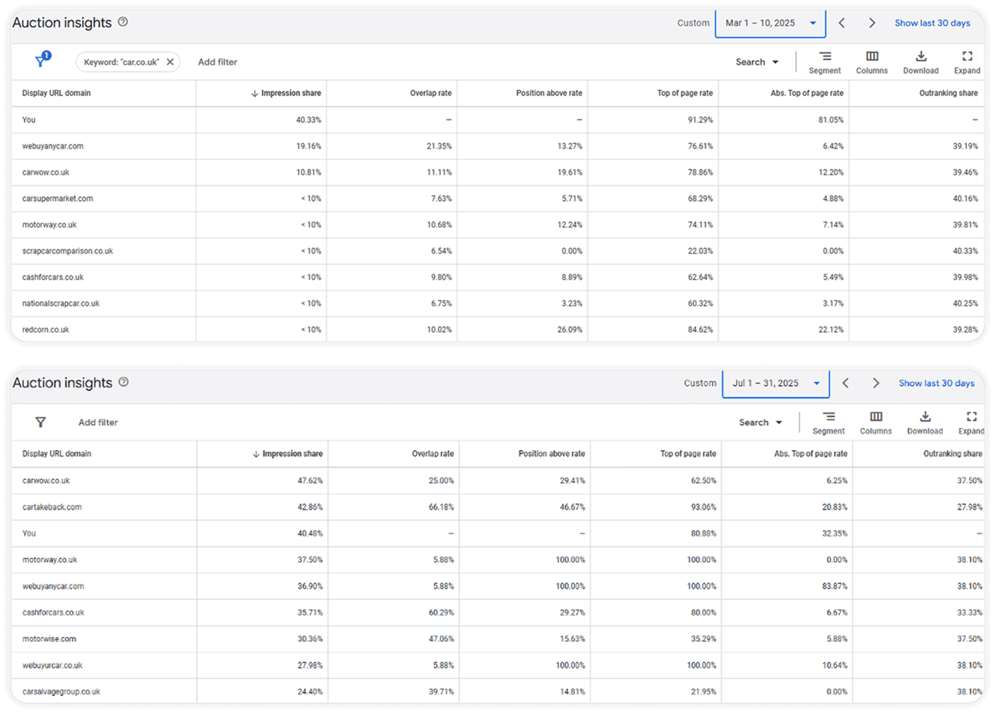Click 83.87% Abs. Top of page rate value

(x=834, y=586)
